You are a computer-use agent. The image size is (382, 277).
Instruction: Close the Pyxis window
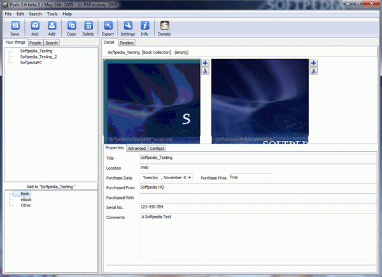[371, 3]
